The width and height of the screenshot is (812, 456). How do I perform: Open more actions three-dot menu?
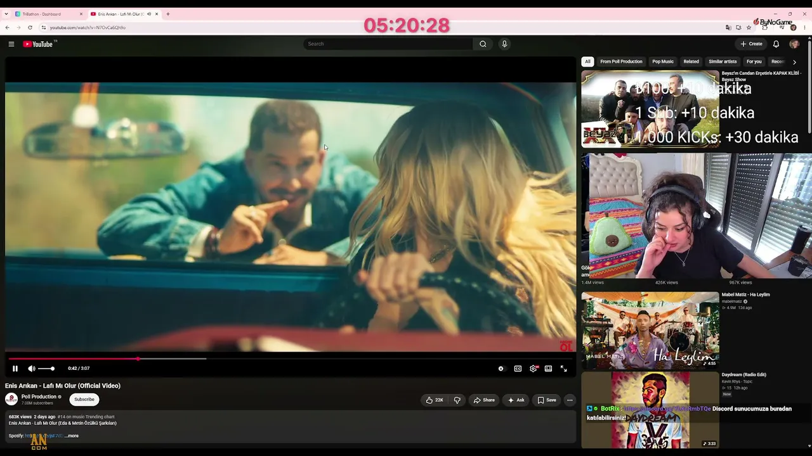(570, 400)
